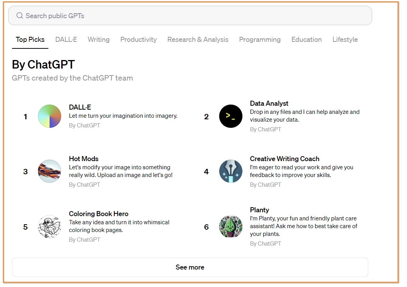
Task: Click 'By ChatGPT' under Coloring Book Hero
Action: pos(84,239)
